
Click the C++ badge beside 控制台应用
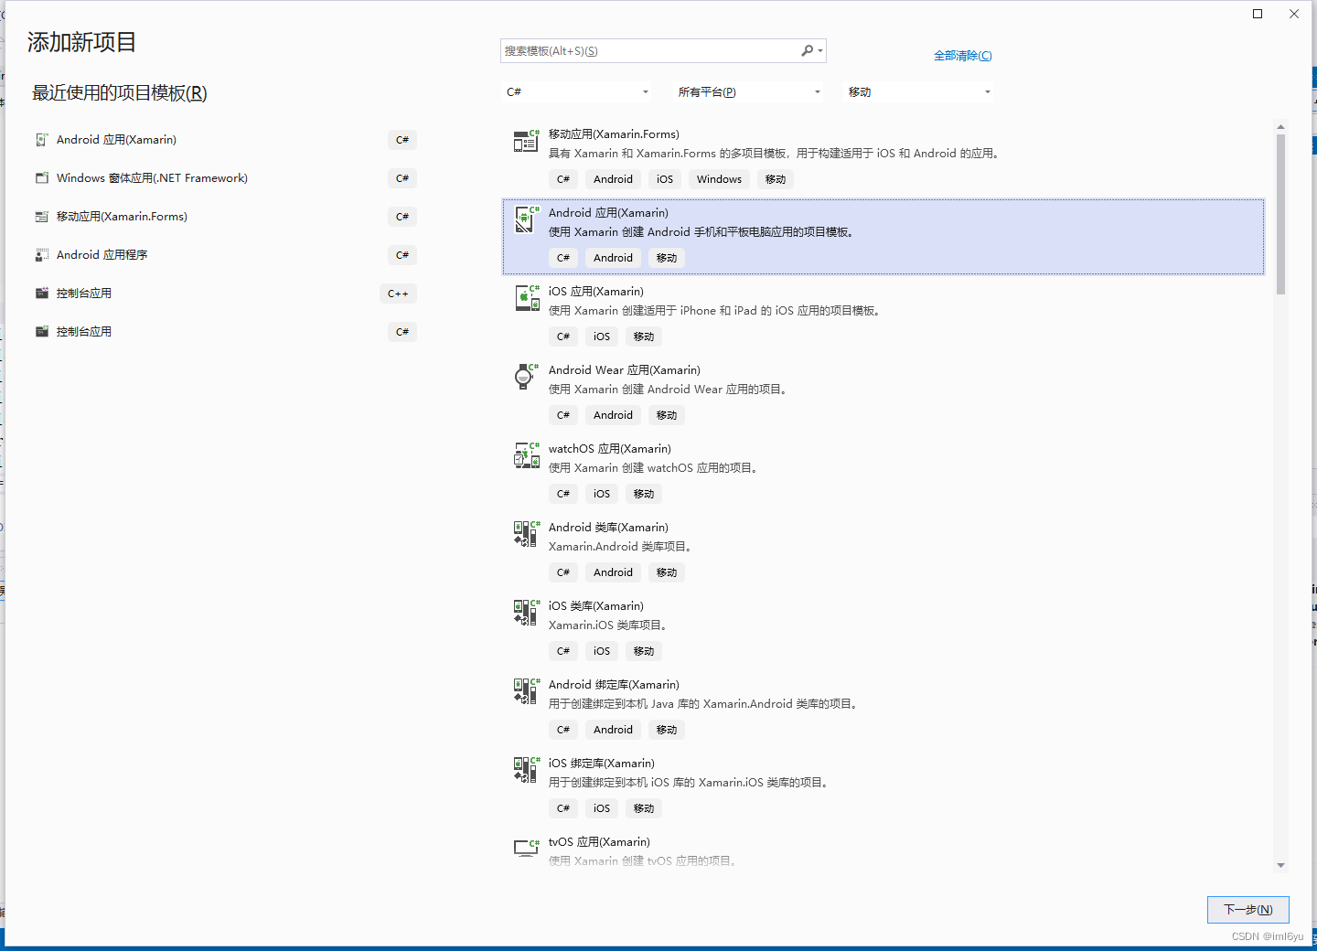click(x=398, y=294)
